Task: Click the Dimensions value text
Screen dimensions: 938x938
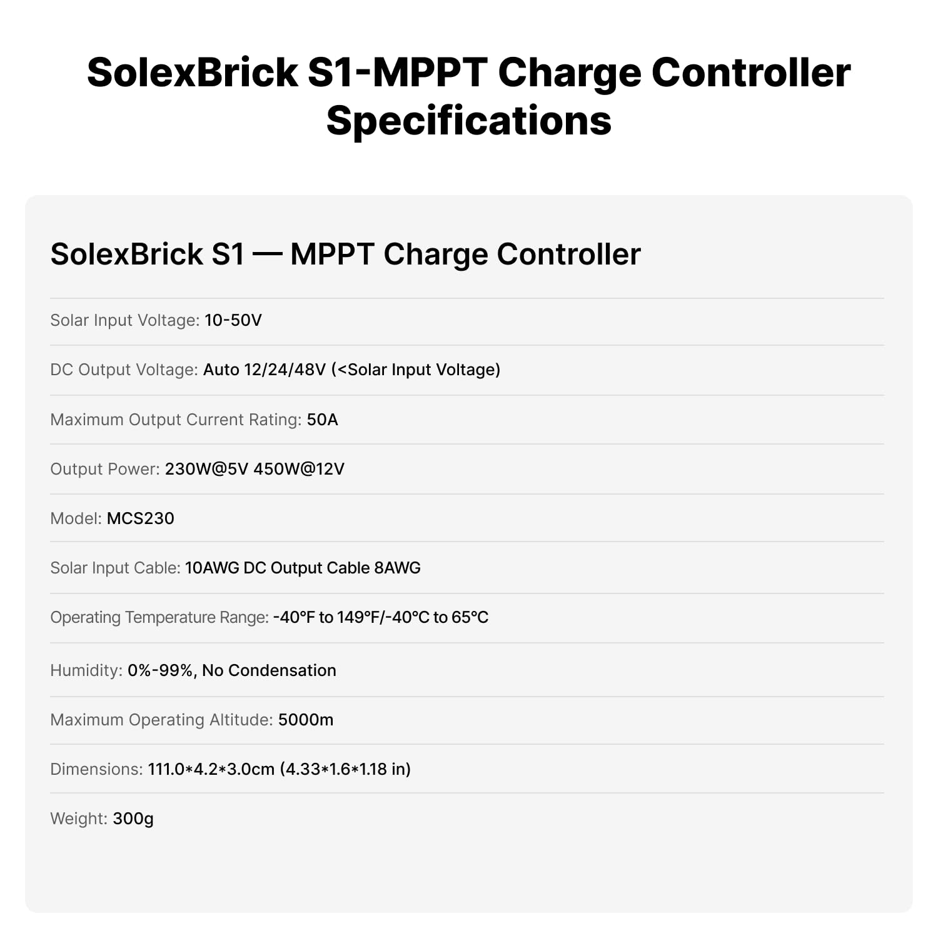Action: coord(280,769)
